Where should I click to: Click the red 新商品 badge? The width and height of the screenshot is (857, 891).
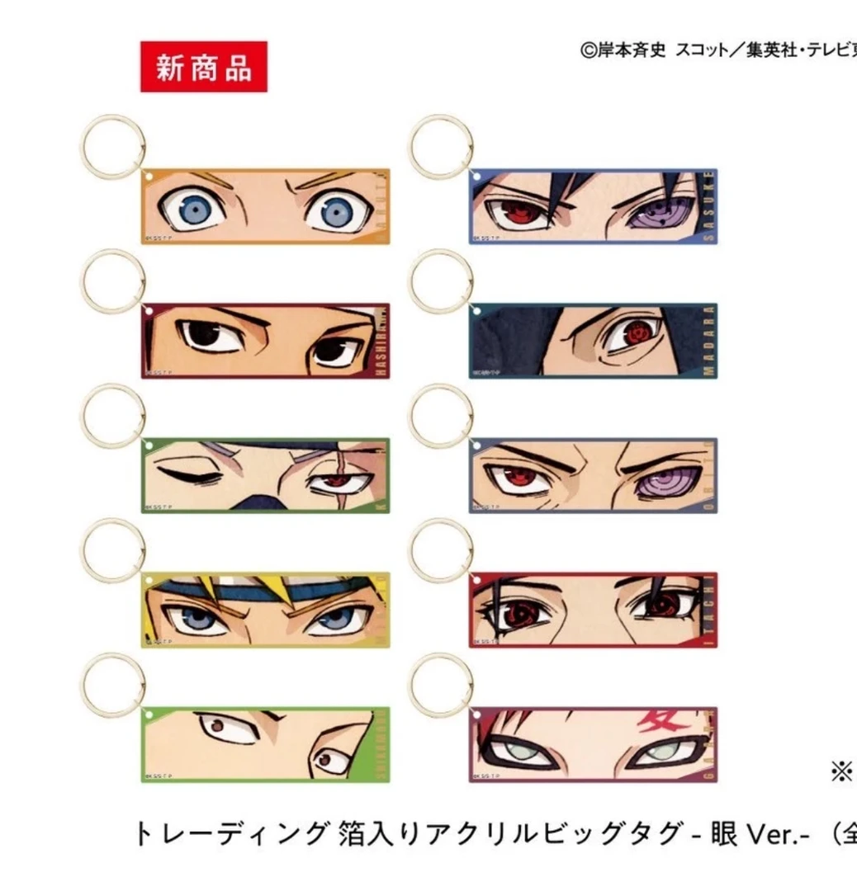pos(204,67)
